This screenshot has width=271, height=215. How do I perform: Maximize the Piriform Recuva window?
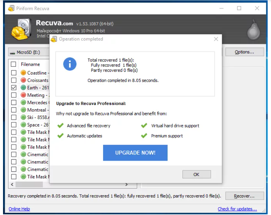239,8
